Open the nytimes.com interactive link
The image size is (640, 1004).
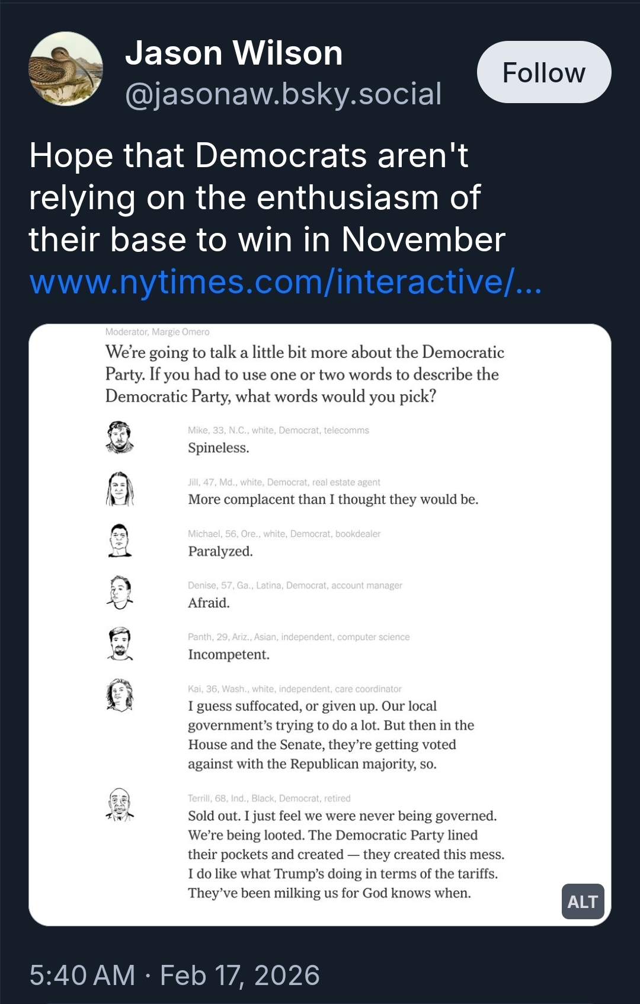285,282
